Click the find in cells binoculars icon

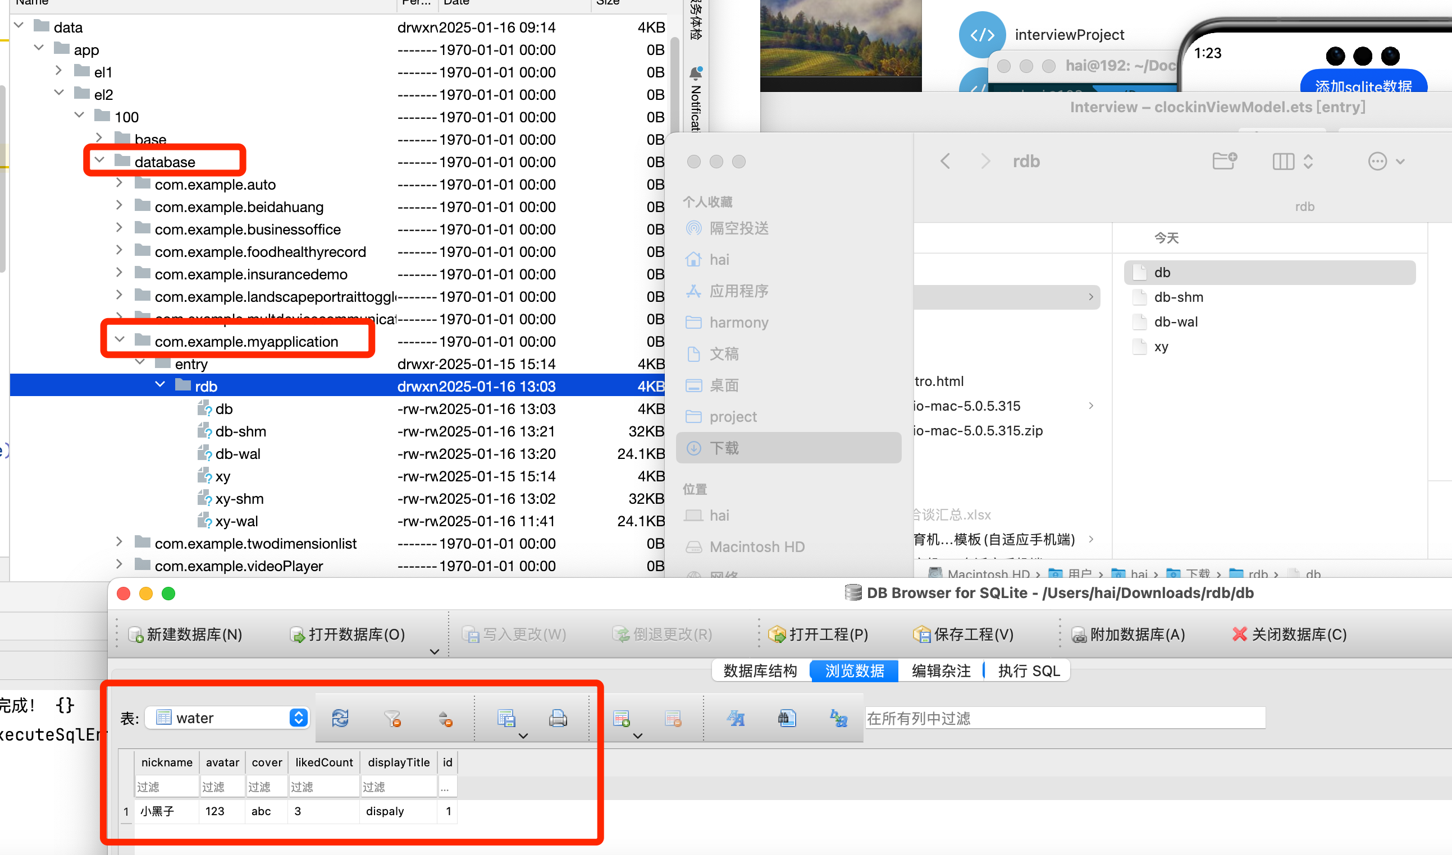tap(787, 718)
